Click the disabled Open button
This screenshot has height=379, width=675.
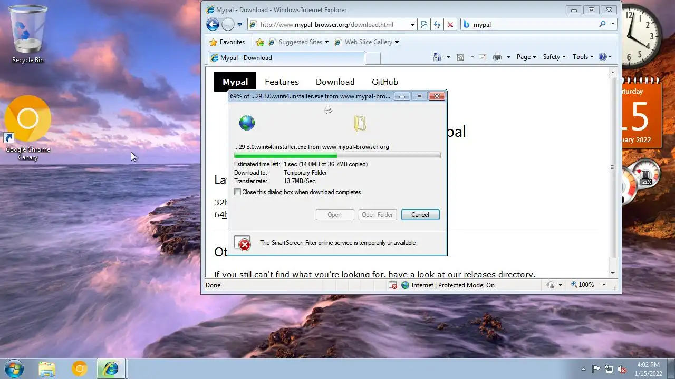334,214
